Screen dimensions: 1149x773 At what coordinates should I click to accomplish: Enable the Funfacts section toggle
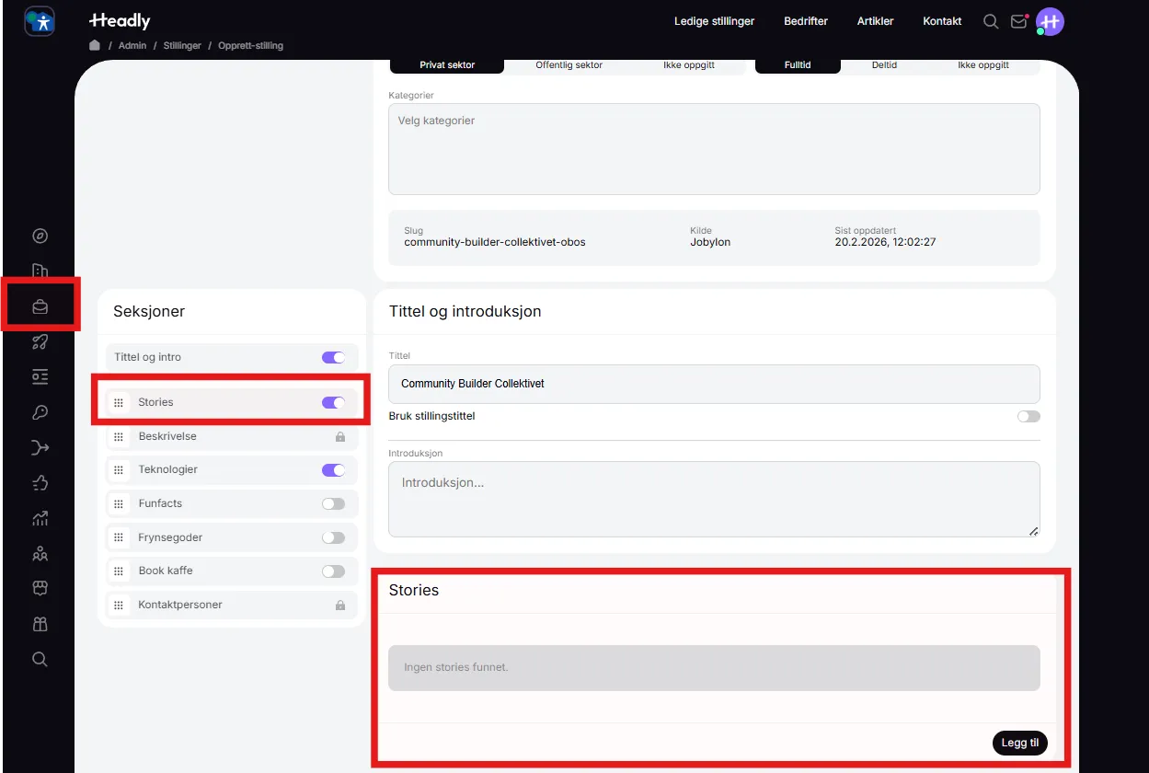pos(333,503)
